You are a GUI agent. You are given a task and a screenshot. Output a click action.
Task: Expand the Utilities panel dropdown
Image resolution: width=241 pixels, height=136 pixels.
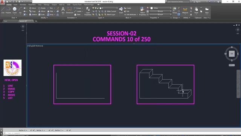pyautogui.click(x=186, y=18)
